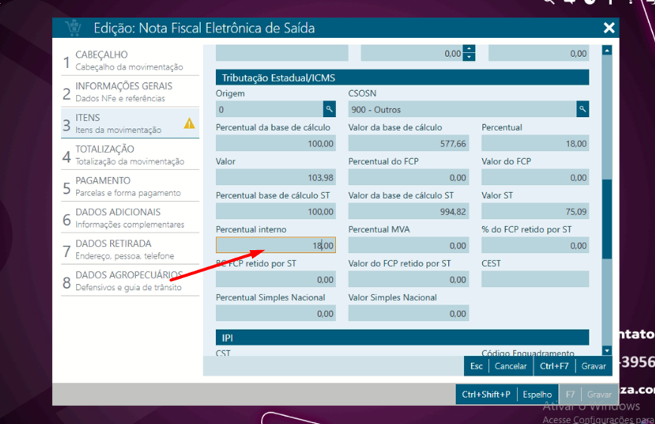Decrease value with the stepper down arrow
The image size is (655, 424).
(x=469, y=57)
